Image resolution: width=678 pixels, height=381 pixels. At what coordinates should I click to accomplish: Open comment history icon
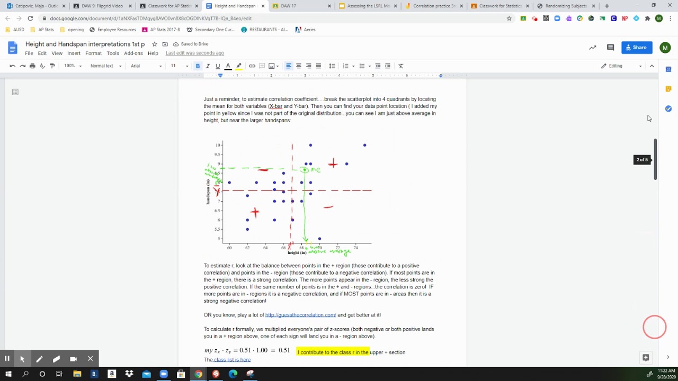pyautogui.click(x=610, y=48)
